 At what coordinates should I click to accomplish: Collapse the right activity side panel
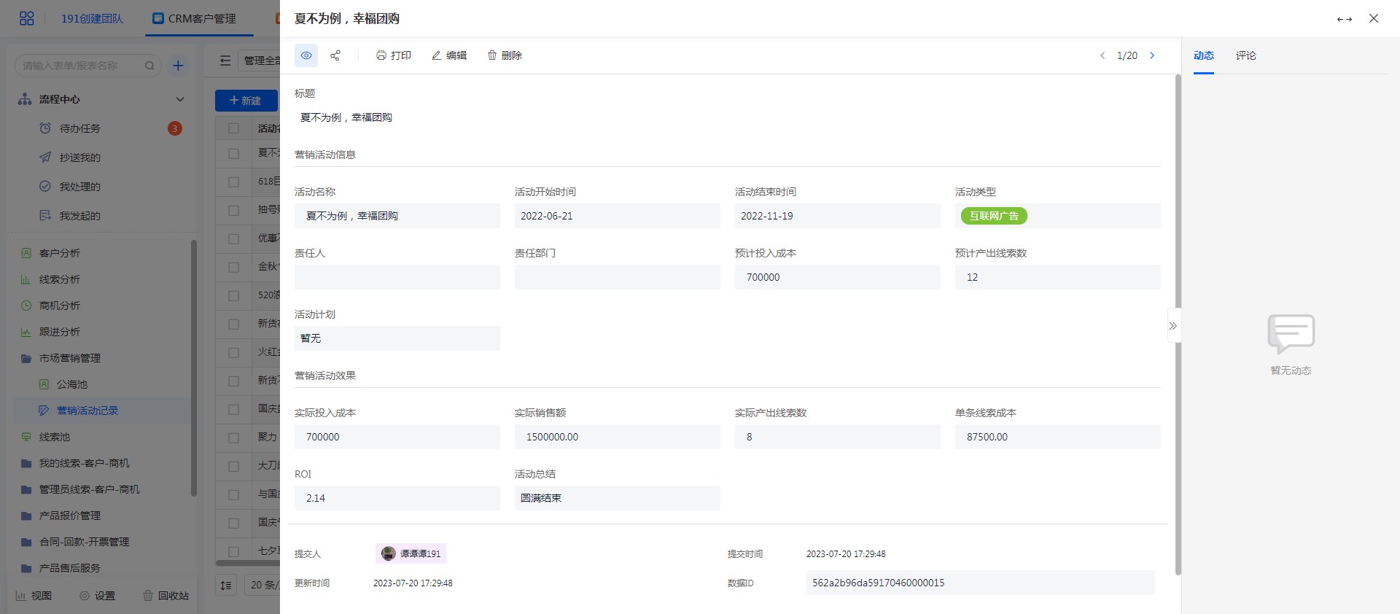point(1172,326)
